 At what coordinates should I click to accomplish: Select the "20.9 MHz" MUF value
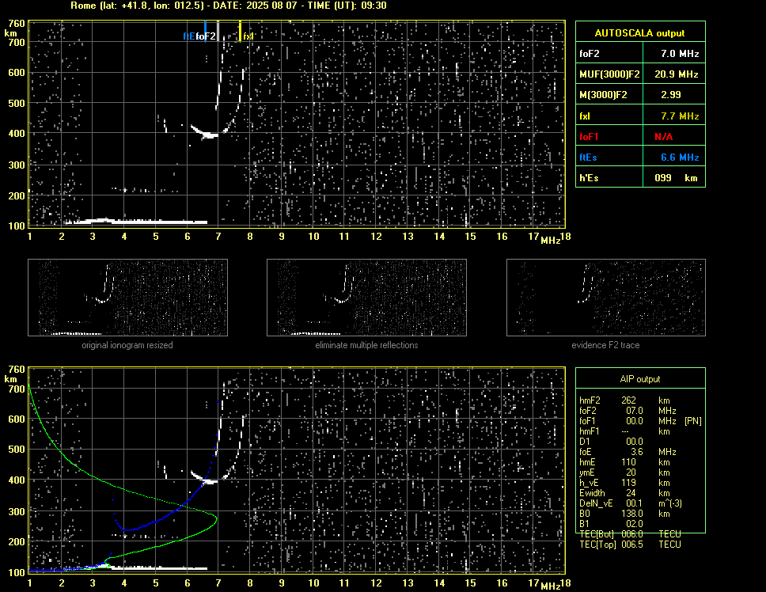[677, 74]
